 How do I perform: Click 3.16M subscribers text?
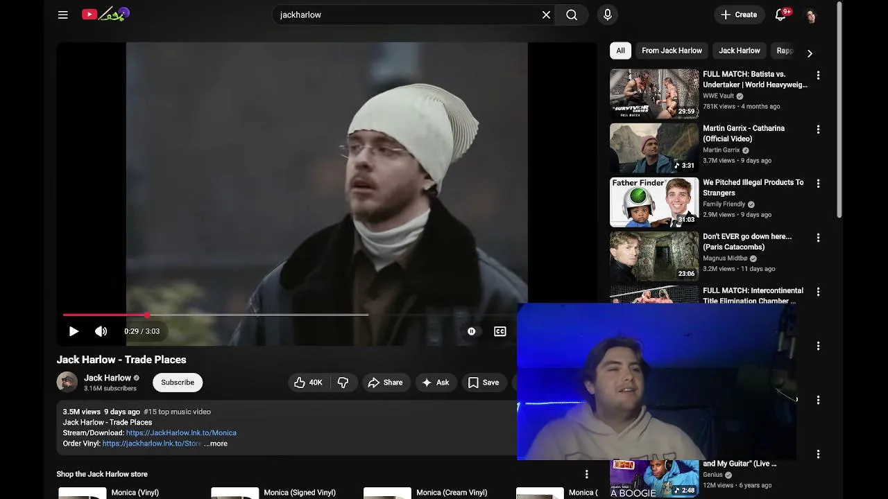[110, 389]
